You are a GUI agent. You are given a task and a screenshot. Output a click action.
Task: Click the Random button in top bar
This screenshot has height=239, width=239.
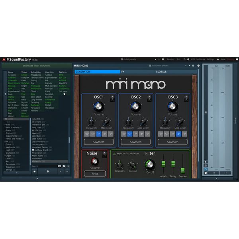pos(170,59)
